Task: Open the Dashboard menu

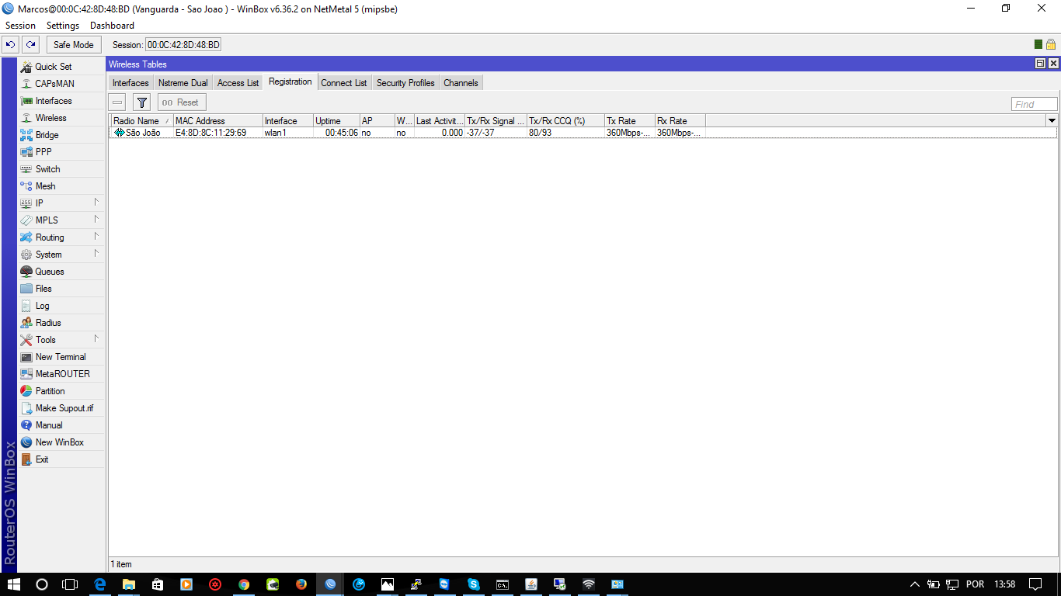Action: pos(112,26)
